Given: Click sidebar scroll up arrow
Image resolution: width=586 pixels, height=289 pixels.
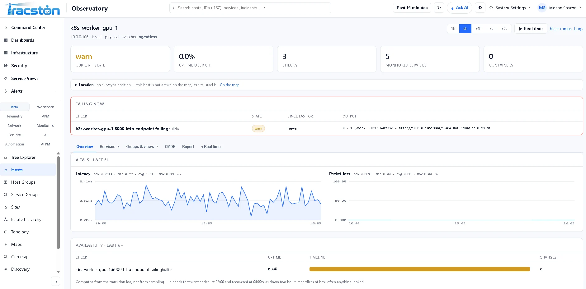Looking at the screenshot, I should pos(58,154).
